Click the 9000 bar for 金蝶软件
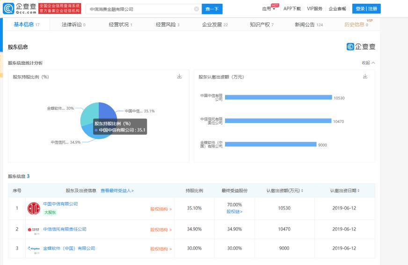Image resolution: width=408 pixels, height=265 pixels. tap(270, 144)
